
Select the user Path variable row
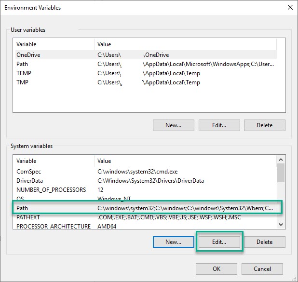[x=22, y=64]
